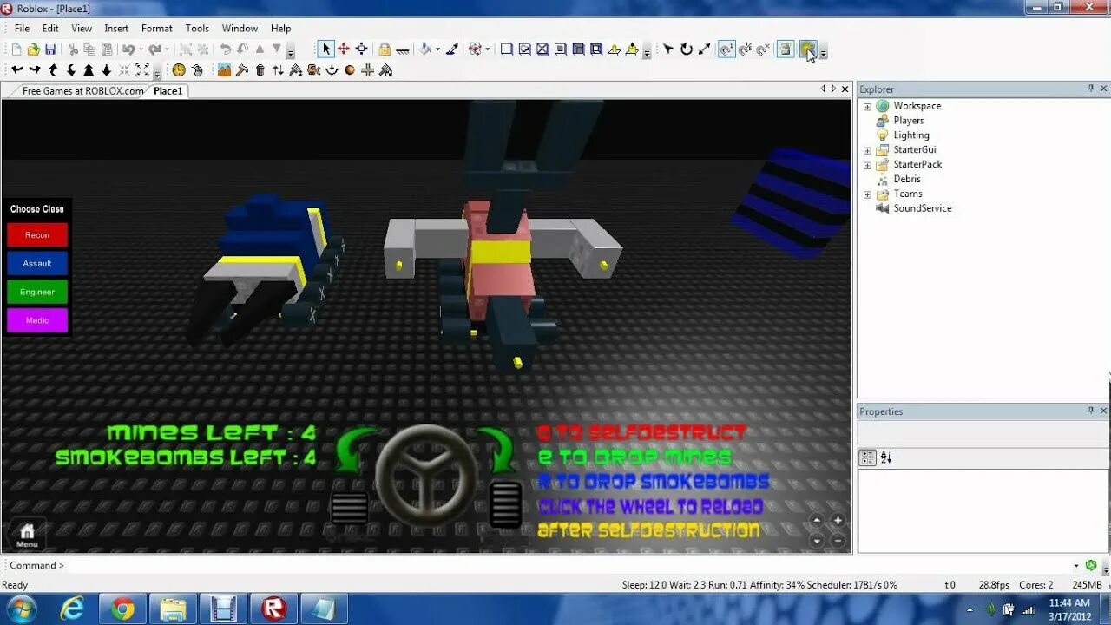Choose the blue Assault class button
Image resolution: width=1111 pixels, height=625 pixels.
pyautogui.click(x=37, y=263)
